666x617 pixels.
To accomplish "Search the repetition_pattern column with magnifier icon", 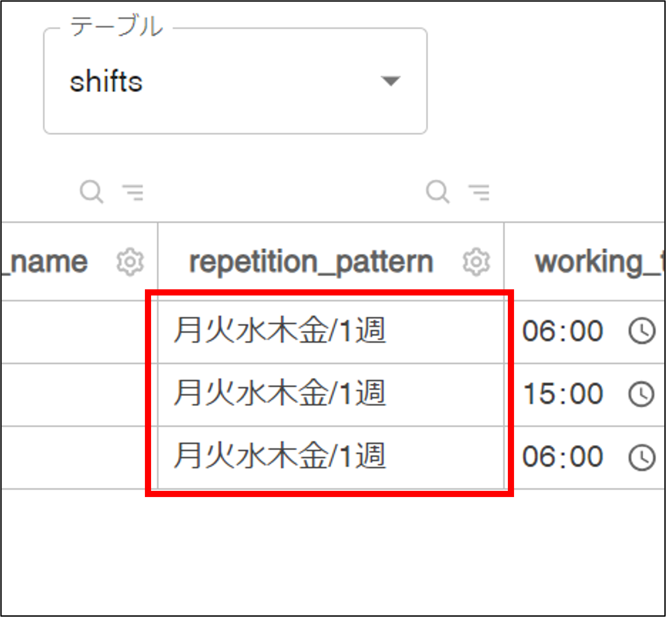I will tap(438, 192).
